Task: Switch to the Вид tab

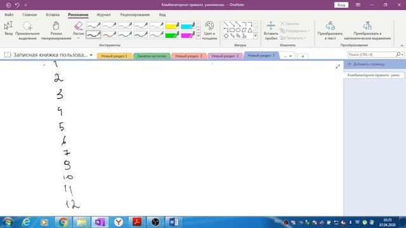Action: (x=162, y=15)
